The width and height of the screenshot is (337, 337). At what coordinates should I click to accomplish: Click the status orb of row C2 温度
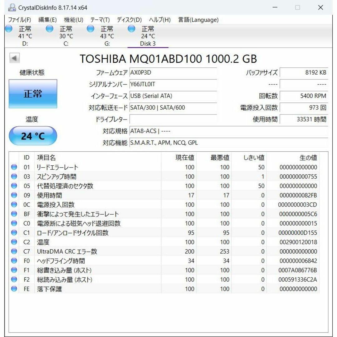14,242
